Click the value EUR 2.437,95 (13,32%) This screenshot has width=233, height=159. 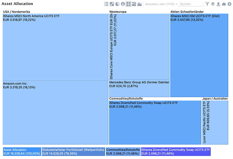click(187, 20)
